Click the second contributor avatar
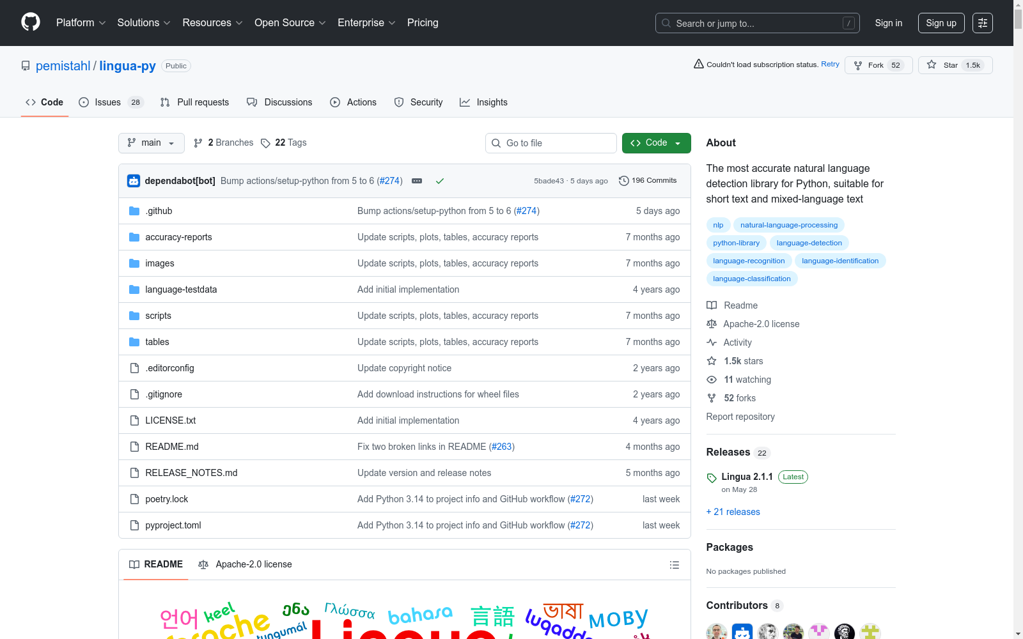This screenshot has width=1023, height=639. (742, 633)
